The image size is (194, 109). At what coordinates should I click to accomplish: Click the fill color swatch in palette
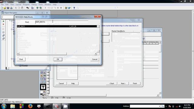(42, 92)
